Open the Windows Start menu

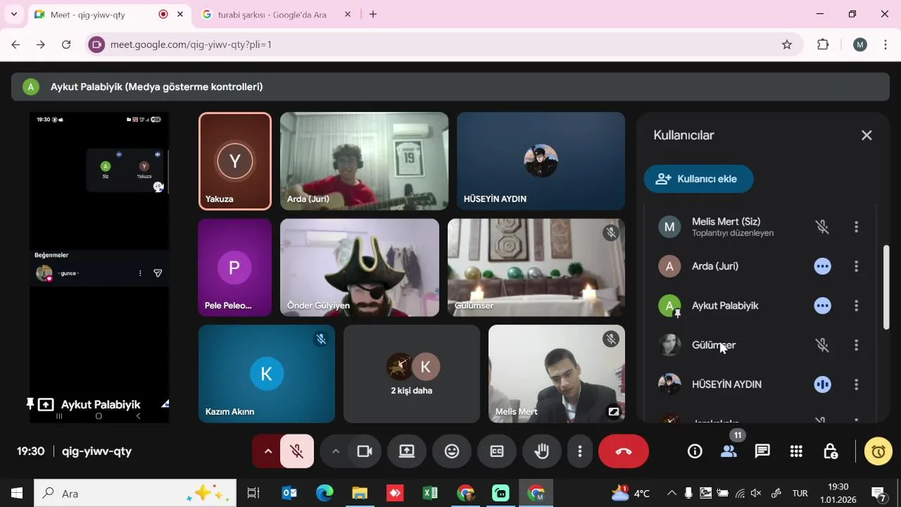17,494
